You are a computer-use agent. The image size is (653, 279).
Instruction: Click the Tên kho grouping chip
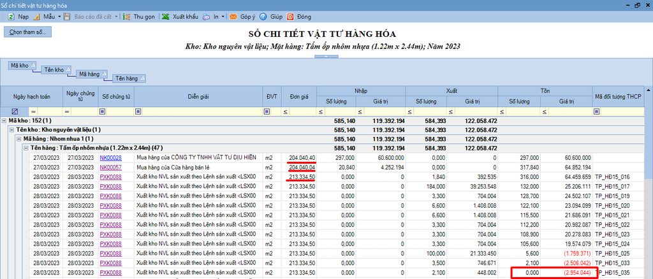[x=57, y=69]
